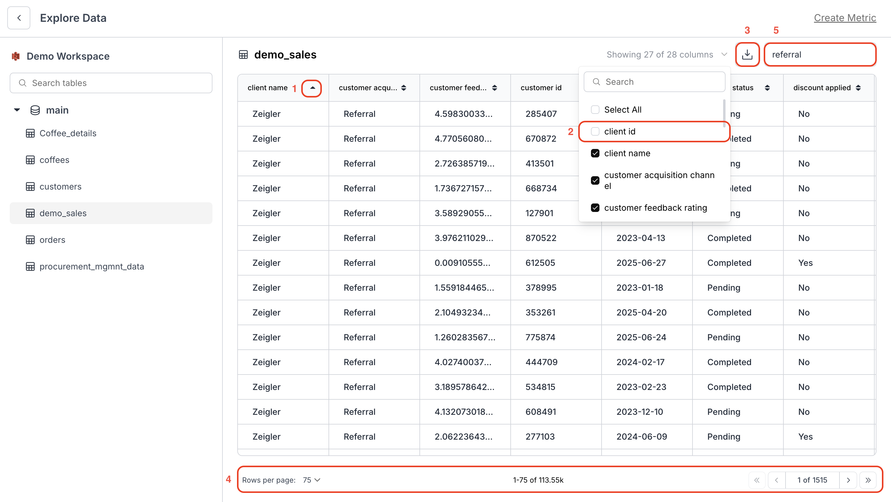Image resolution: width=891 pixels, height=502 pixels.
Task: Select procurement_mgmnt_data table in sidebar
Action: (92, 266)
